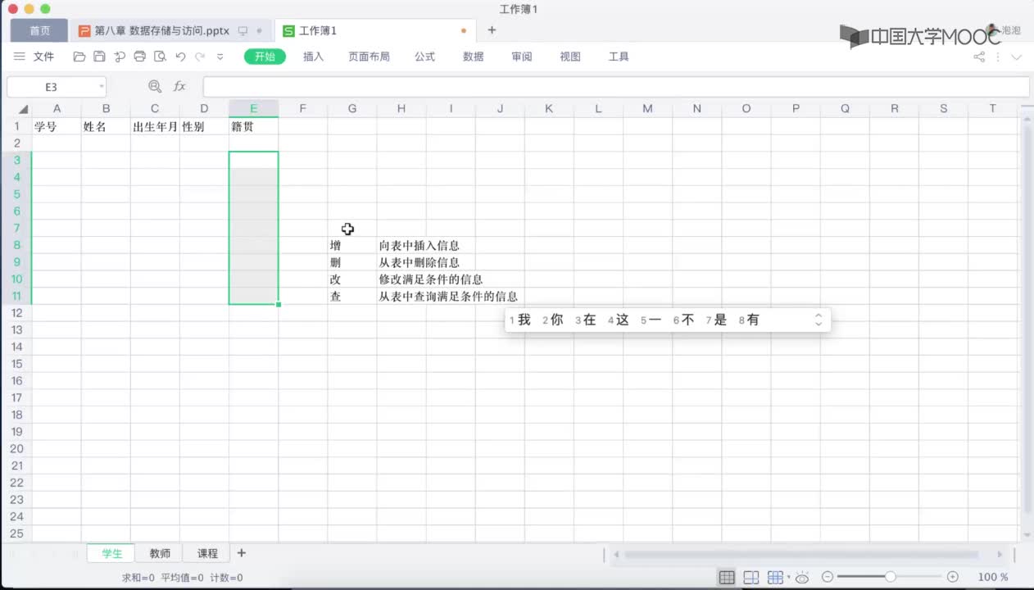Collapse the ribbon with the chevron
This screenshot has height=590, width=1034.
tap(1017, 57)
